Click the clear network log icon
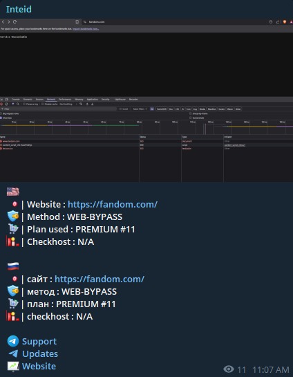The width and height of the screenshot is (293, 377). click(7, 104)
